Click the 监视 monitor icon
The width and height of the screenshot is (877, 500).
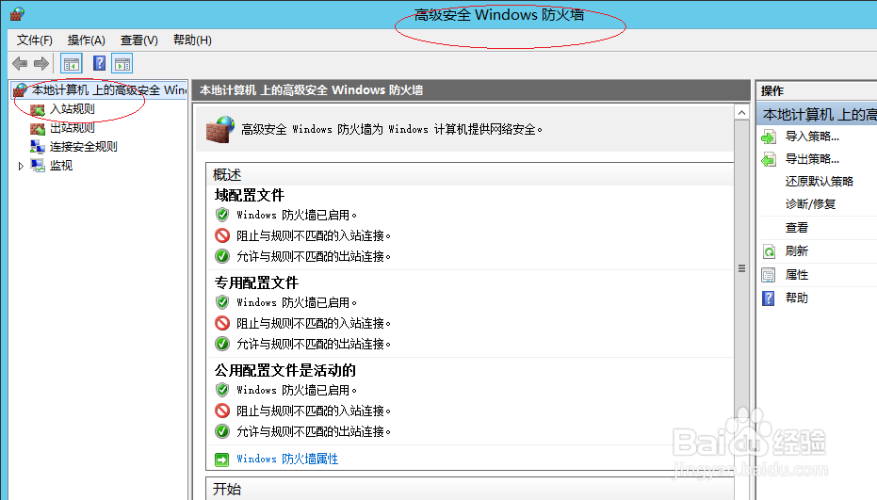[x=38, y=166]
